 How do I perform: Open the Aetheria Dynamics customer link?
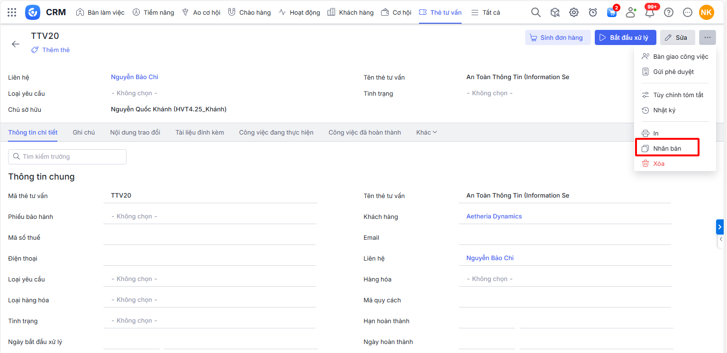coord(494,216)
